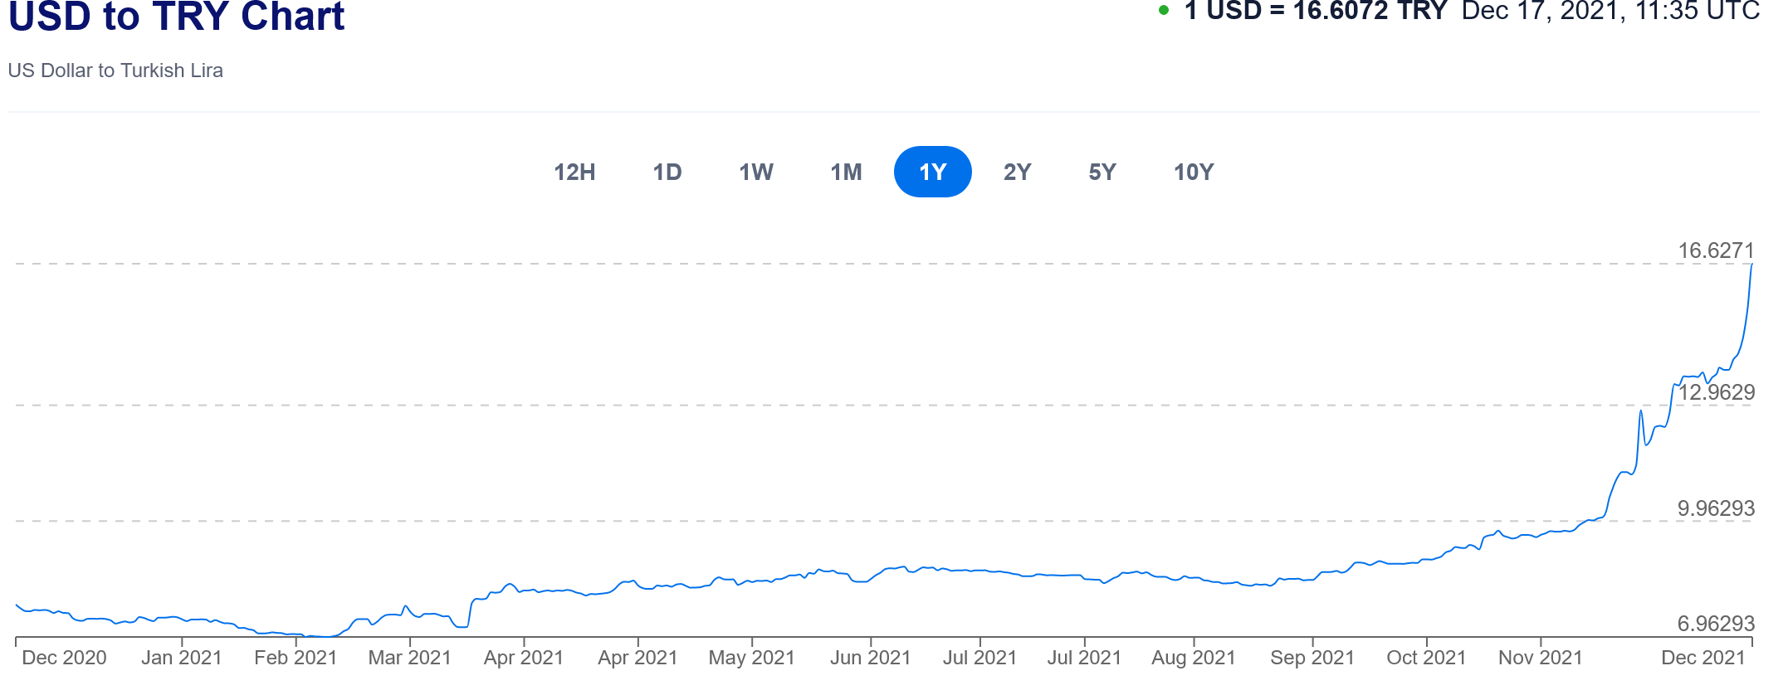1788x695 pixels.
Task: Show the 1W chart range
Action: 756,173
